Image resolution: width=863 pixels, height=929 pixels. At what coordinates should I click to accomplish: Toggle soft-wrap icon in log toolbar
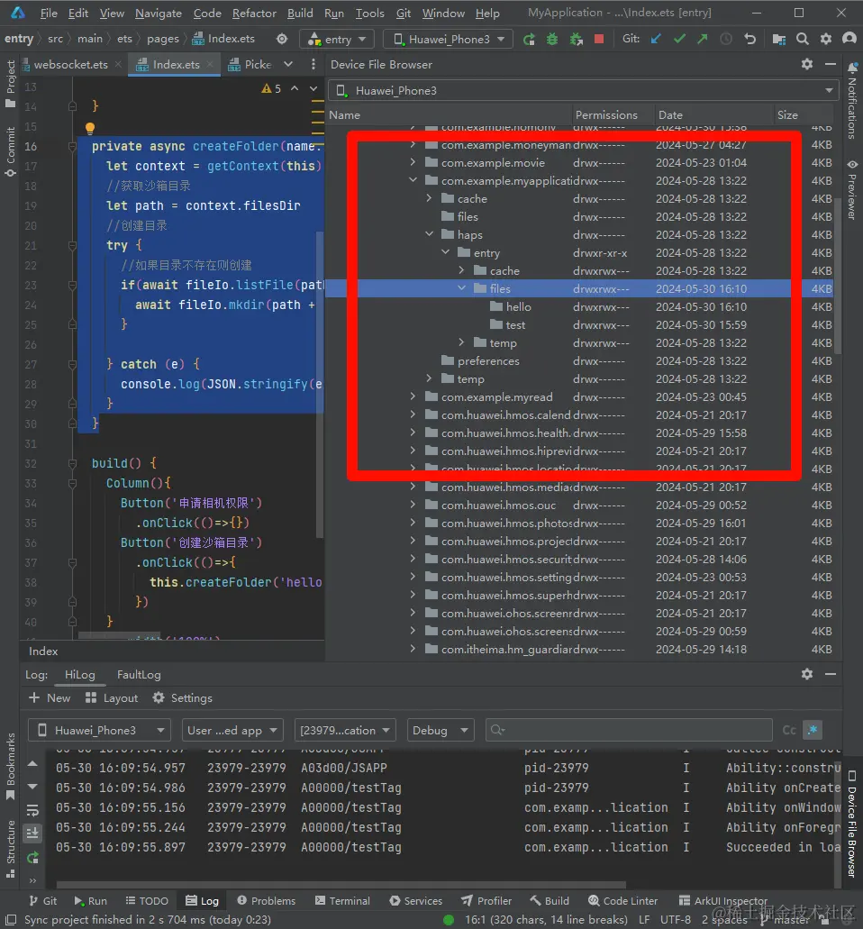click(32, 809)
